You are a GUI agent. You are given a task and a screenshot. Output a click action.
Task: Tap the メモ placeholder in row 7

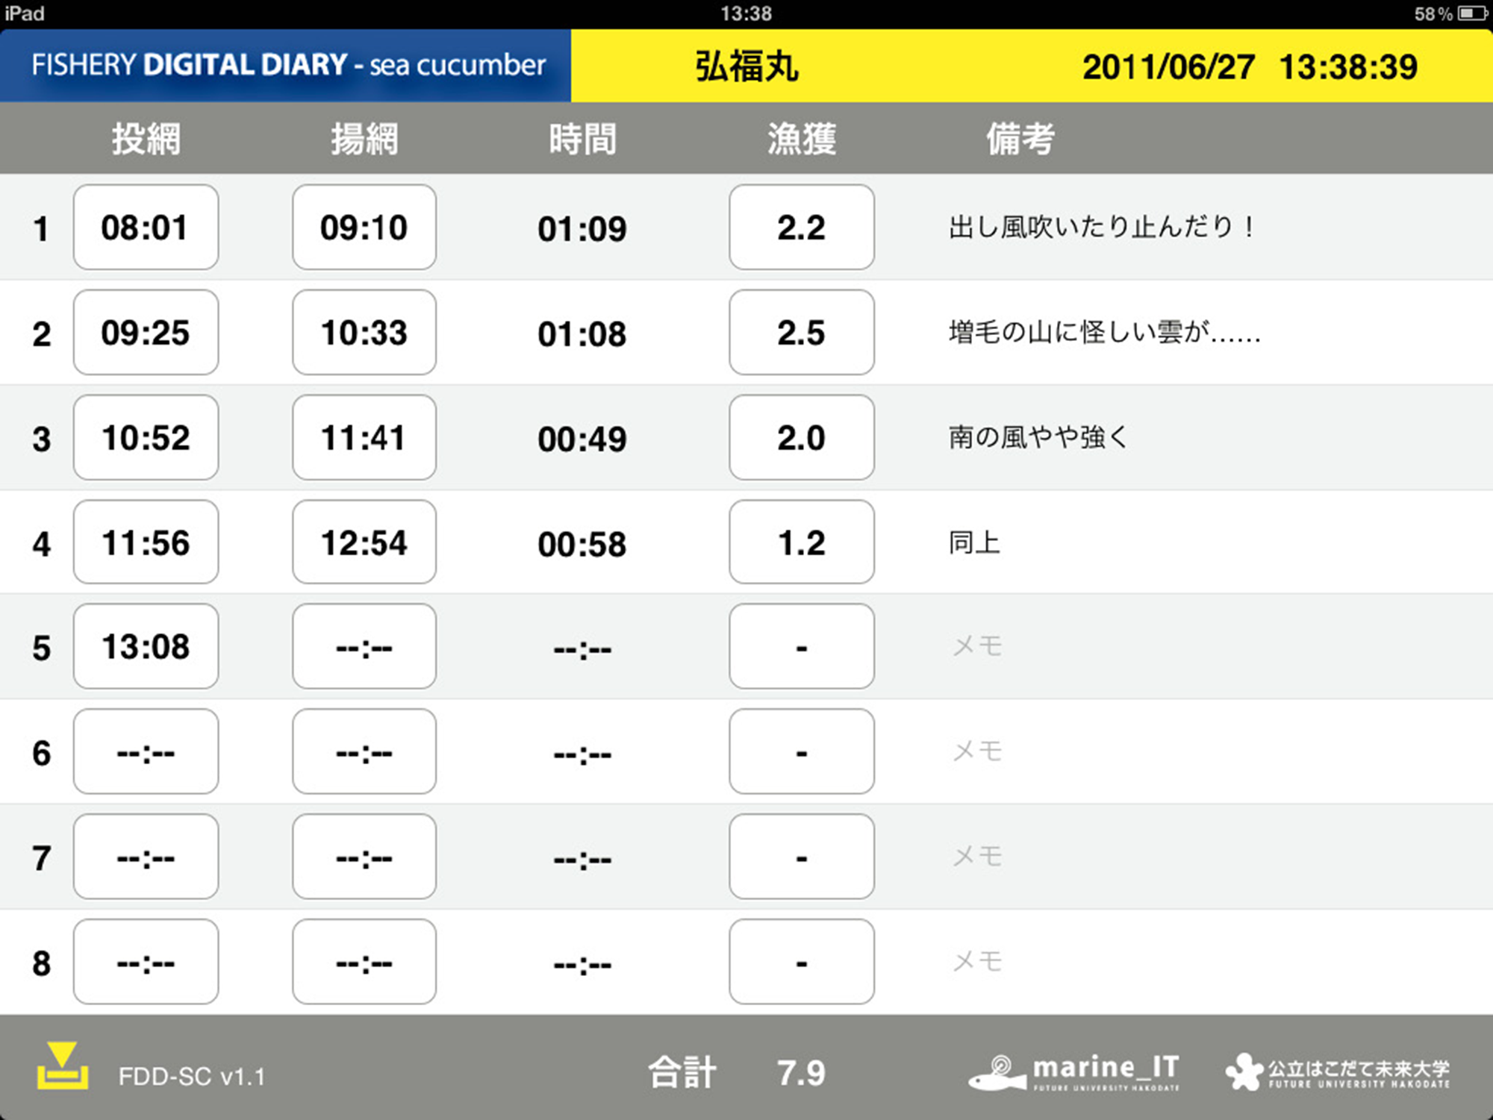pyautogui.click(x=977, y=857)
